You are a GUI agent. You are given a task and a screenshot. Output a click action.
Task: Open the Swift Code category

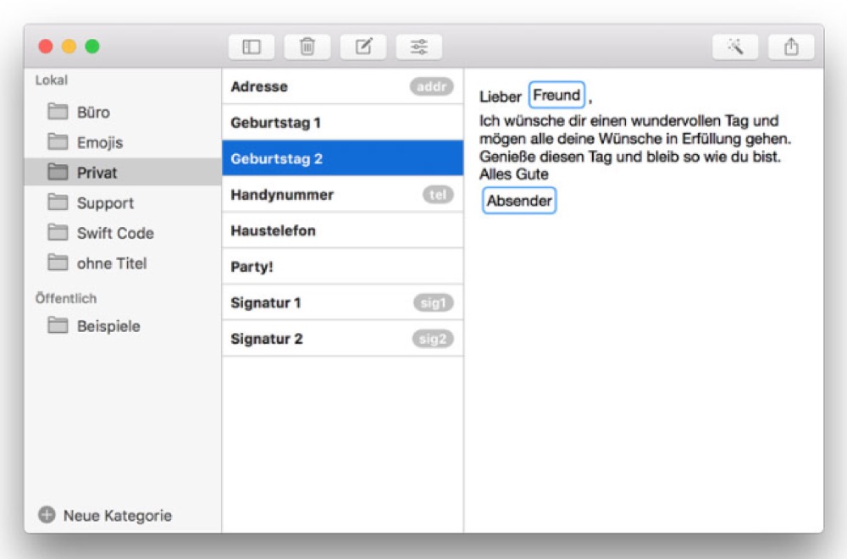click(x=114, y=233)
